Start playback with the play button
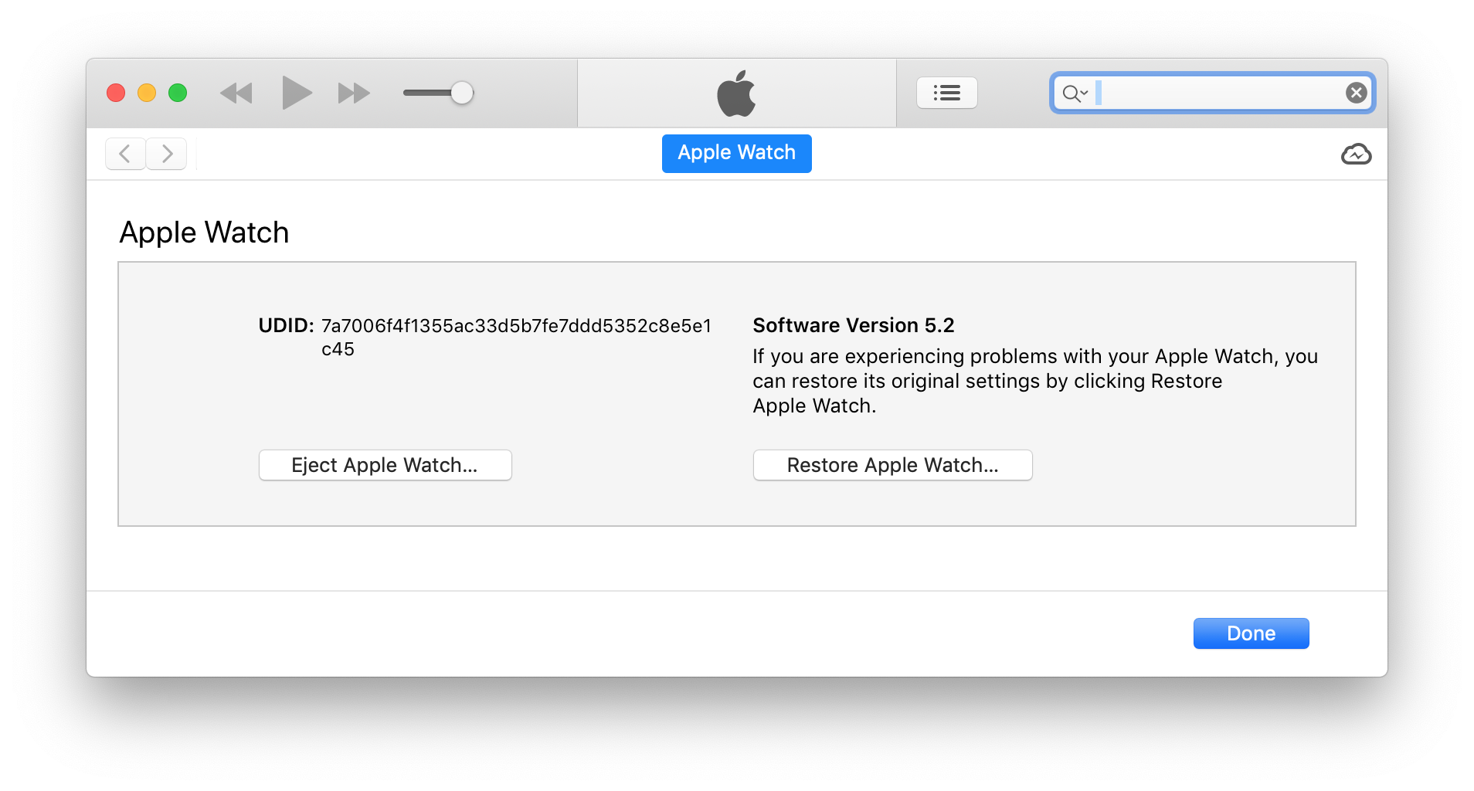 tap(297, 93)
